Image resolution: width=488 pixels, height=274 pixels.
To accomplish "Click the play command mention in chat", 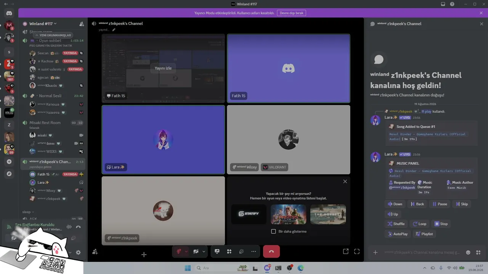I will (x=426, y=112).
